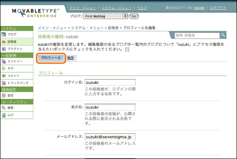
Task: Switch to the 権限 permissions tab
Action: point(70,58)
